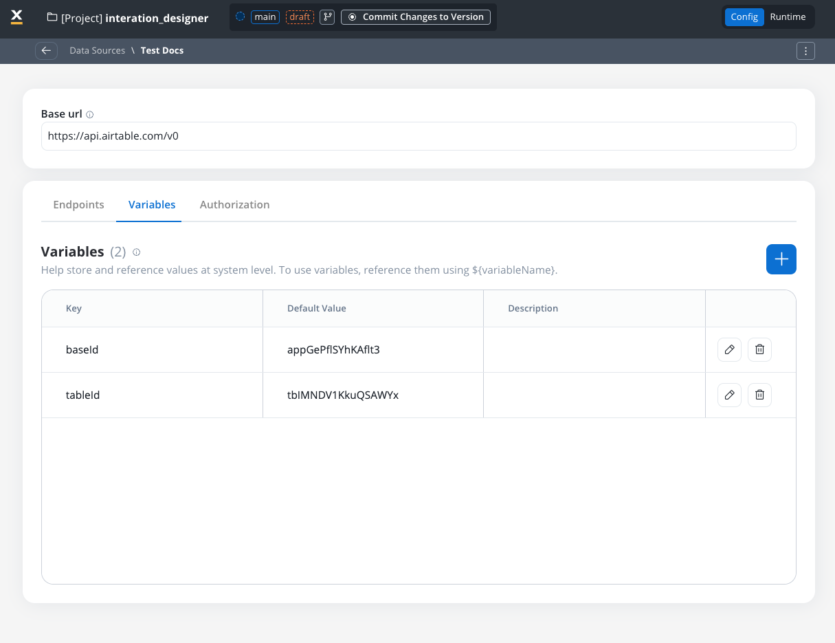Delete the baseId variable
Viewport: 835px width, 643px height.
[759, 349]
